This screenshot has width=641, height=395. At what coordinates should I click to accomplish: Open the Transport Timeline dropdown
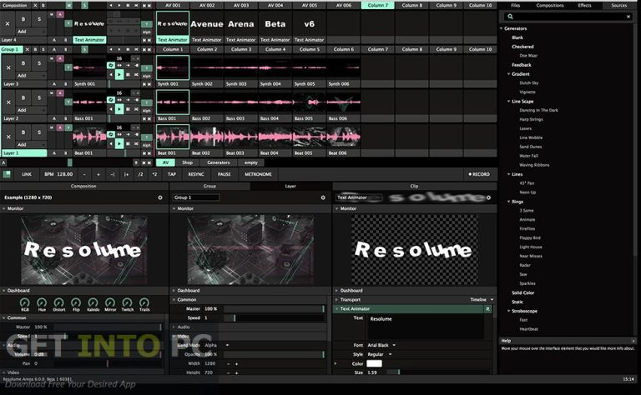click(482, 299)
